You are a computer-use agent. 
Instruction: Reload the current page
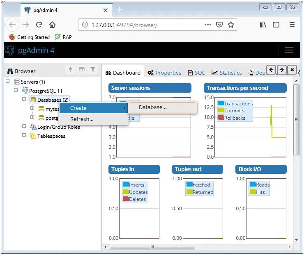[x=39, y=25]
